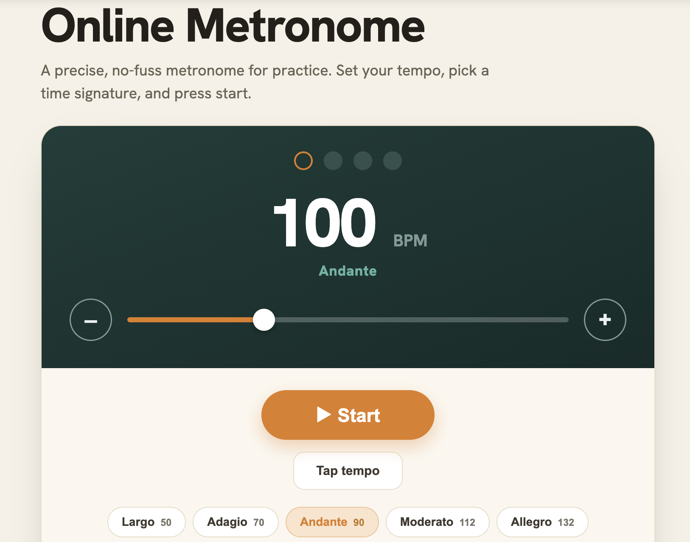Viewport: 690px width, 542px height.
Task: Click the tempo slider thumb
Action: pyautogui.click(x=264, y=320)
